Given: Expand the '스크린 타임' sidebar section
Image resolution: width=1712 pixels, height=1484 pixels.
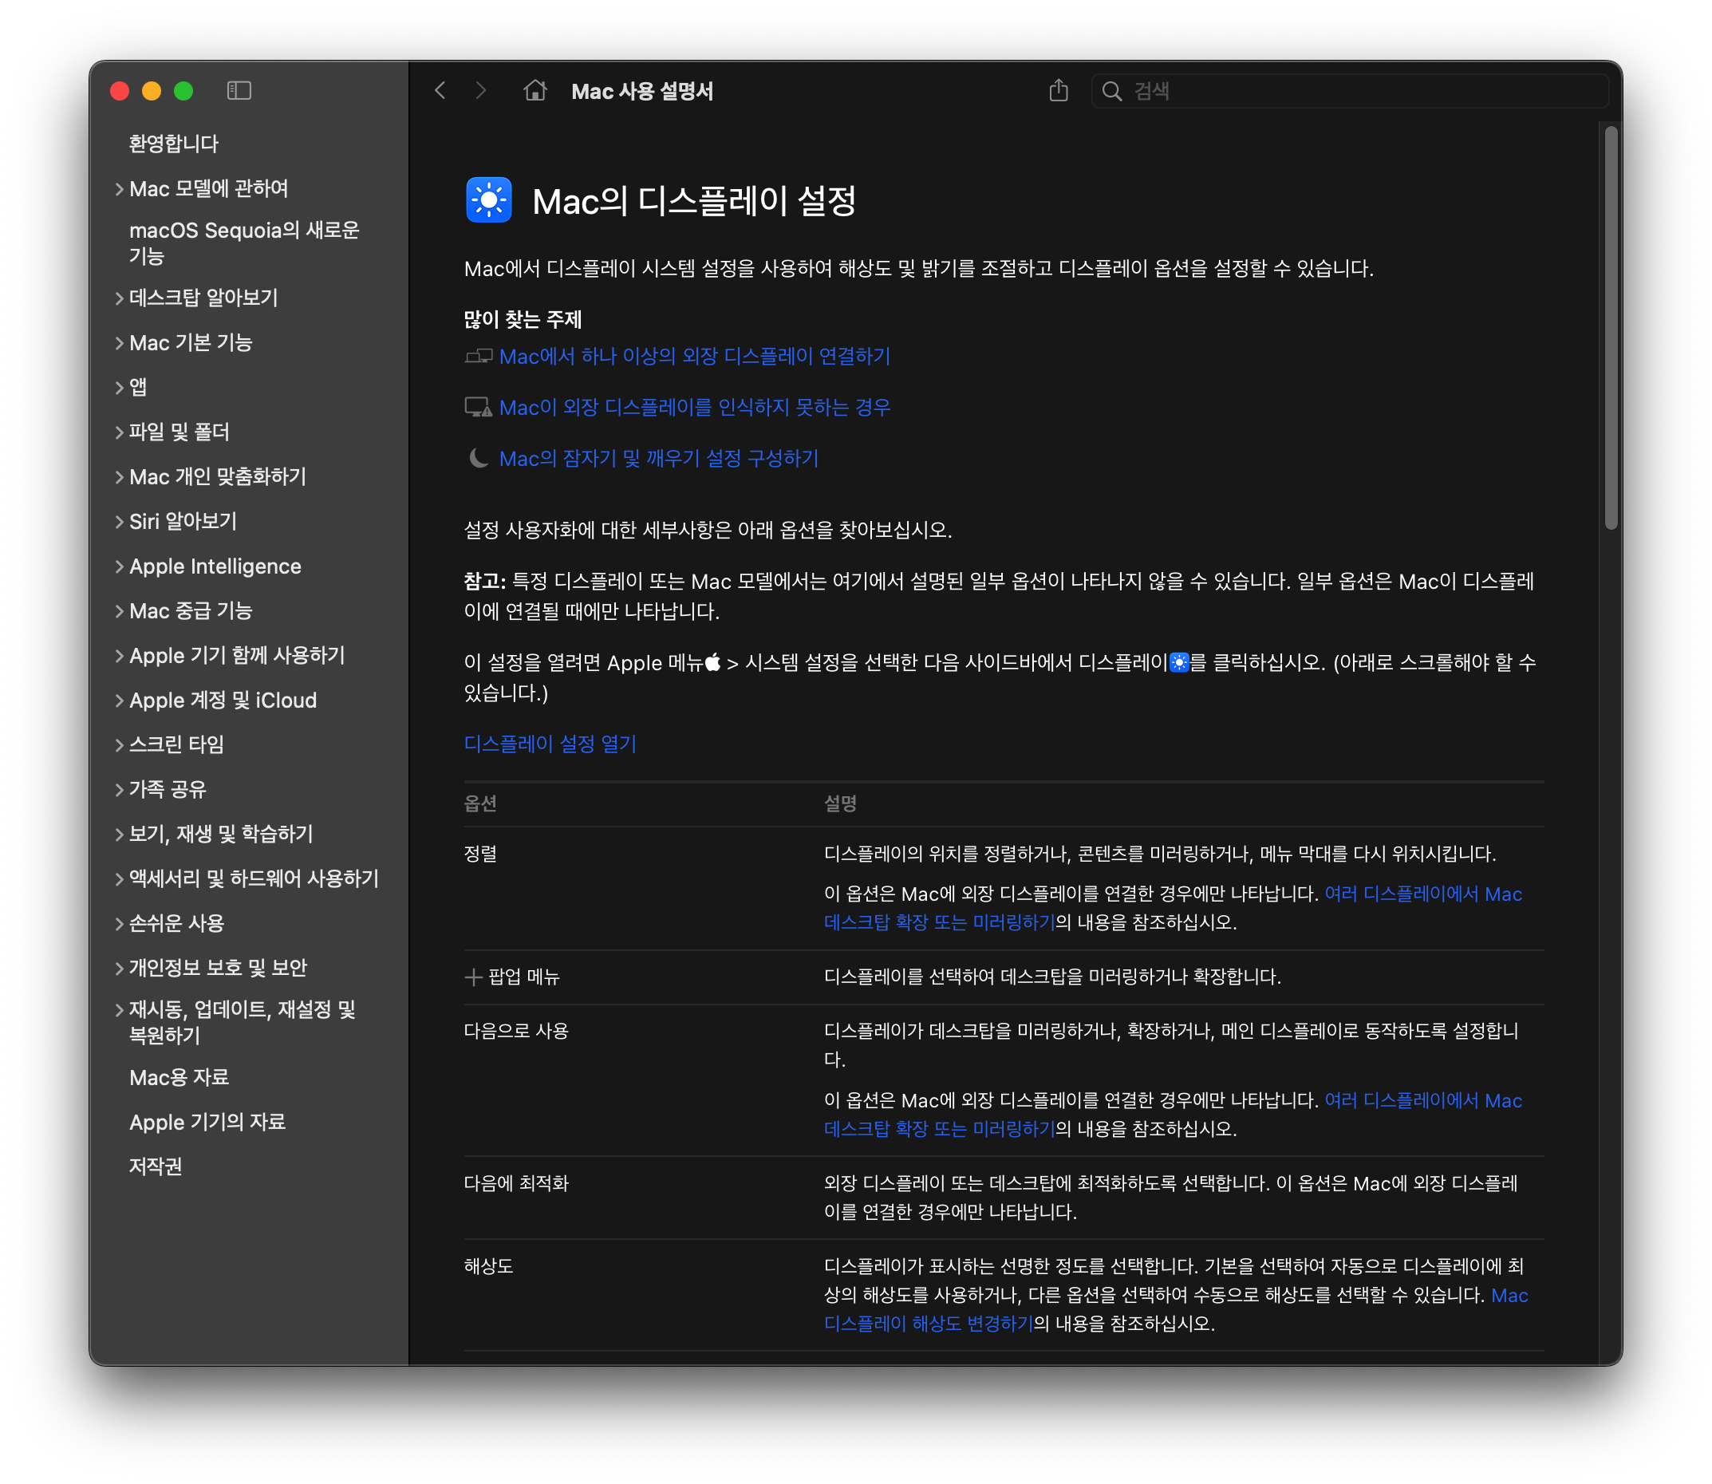Looking at the screenshot, I should coord(119,745).
